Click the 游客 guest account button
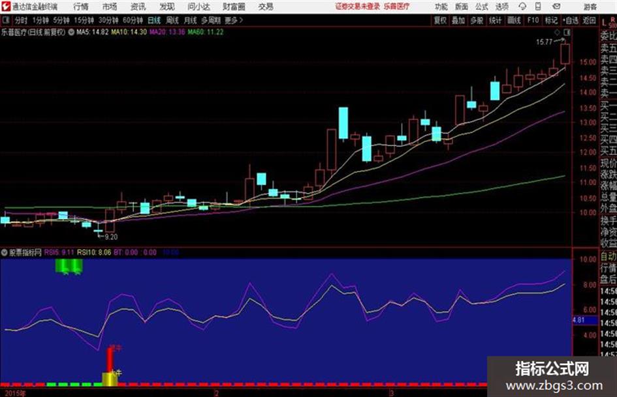 point(590,7)
